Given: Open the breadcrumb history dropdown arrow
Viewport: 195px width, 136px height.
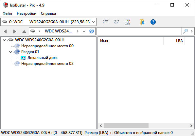Looking at the screenshot, I should [x=84, y=31].
